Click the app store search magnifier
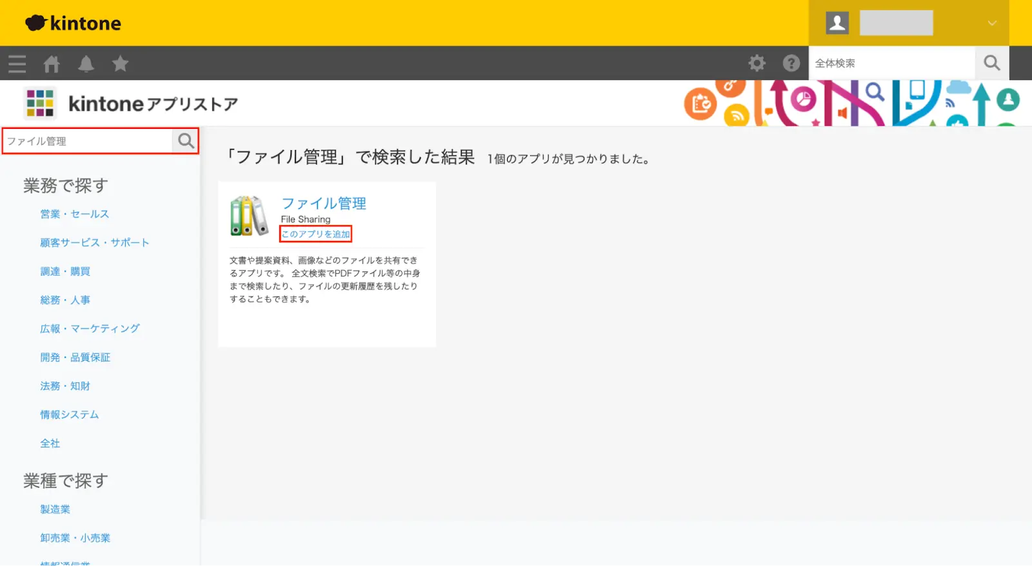Image resolution: width=1032 pixels, height=566 pixels. (186, 141)
